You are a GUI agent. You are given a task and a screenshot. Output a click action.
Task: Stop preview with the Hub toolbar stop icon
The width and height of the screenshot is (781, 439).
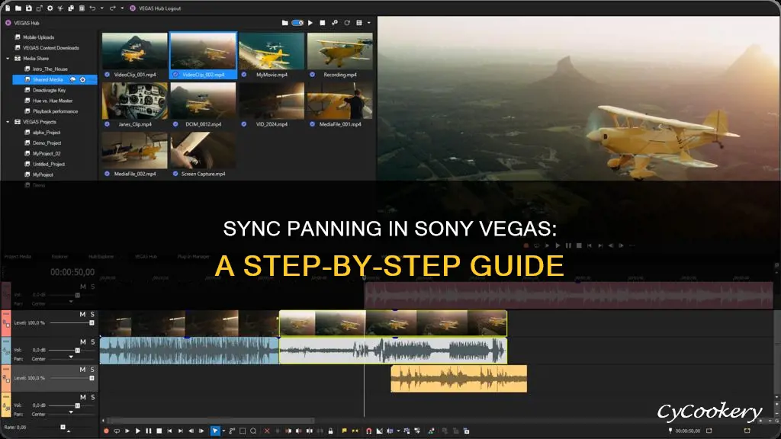pos(323,23)
